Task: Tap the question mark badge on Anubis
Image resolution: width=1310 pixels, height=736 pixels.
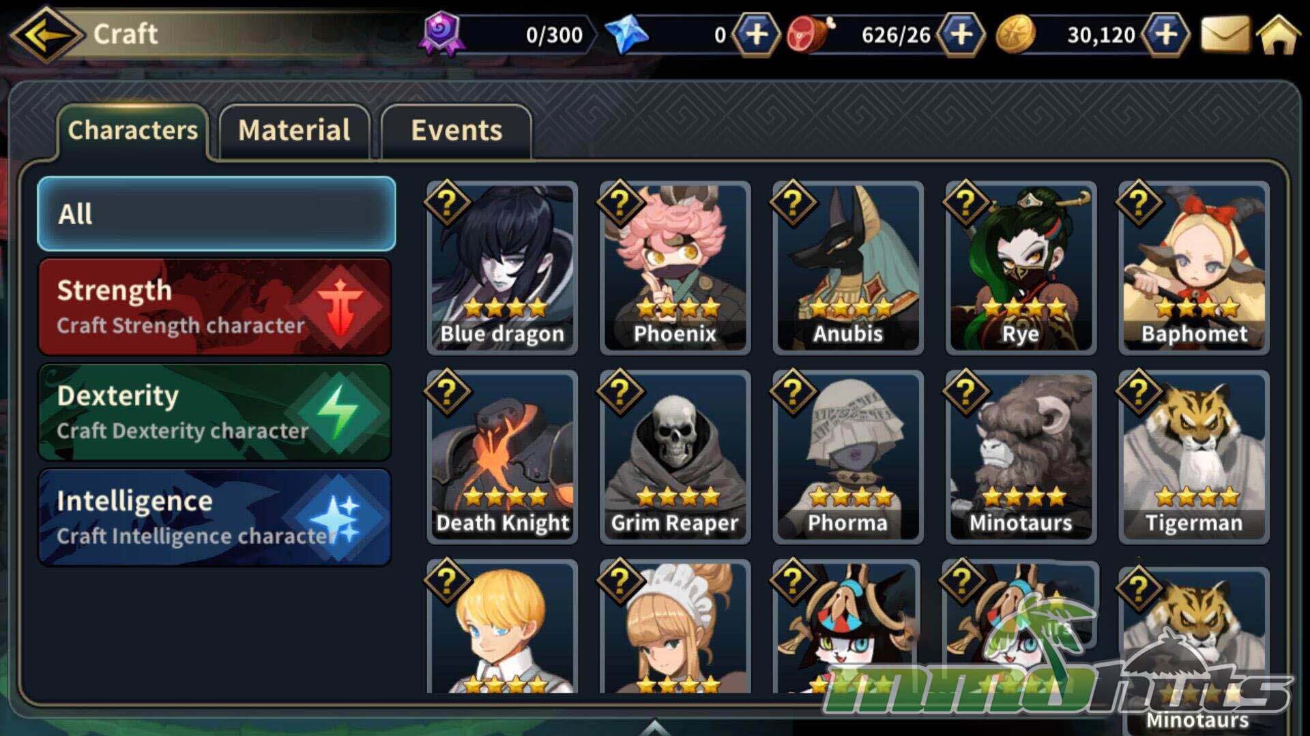Action: click(793, 202)
